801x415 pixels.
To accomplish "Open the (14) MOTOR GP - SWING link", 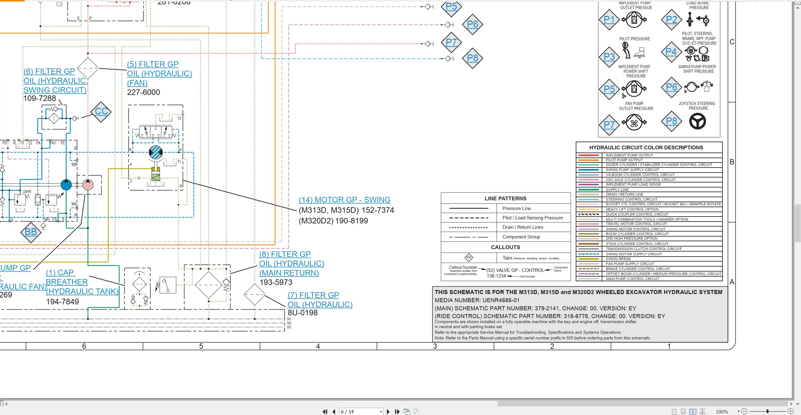I will pyautogui.click(x=344, y=200).
